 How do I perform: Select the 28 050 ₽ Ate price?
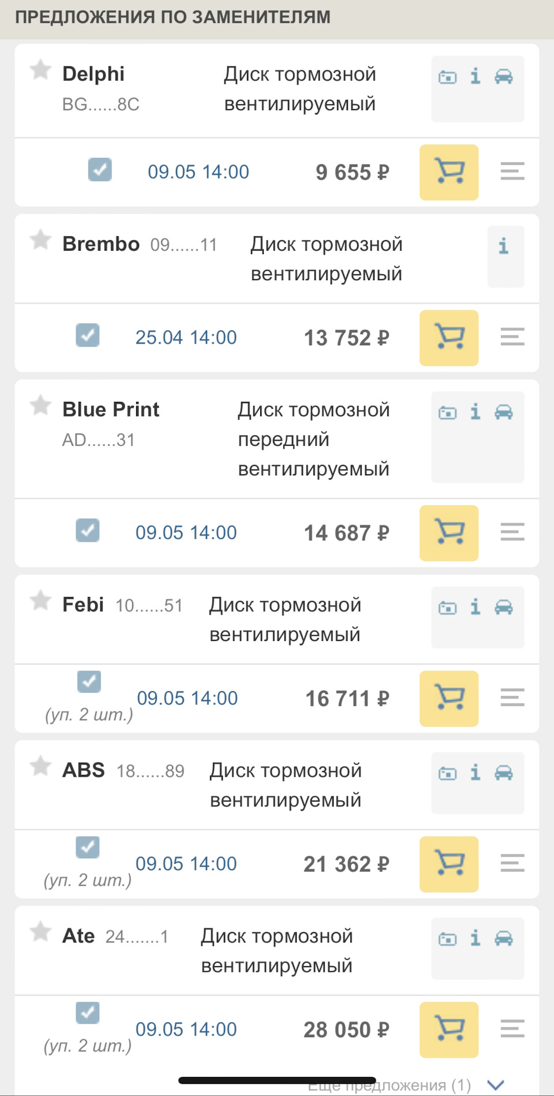point(347,1030)
